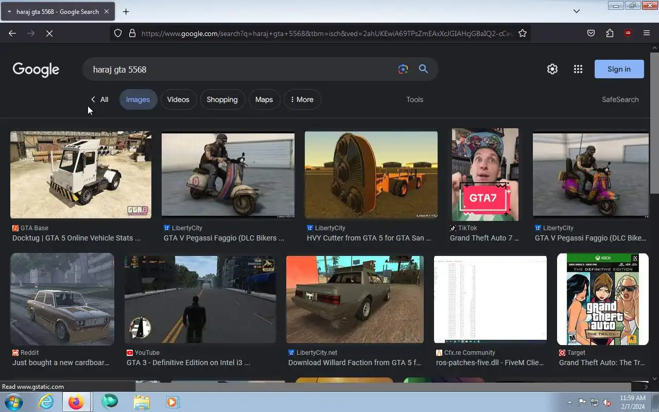This screenshot has width=659, height=412.
Task: Open SafeSearch settings
Action: (x=620, y=99)
